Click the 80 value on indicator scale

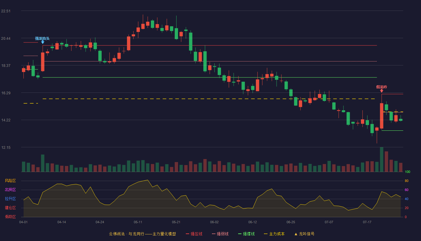coord(407,181)
